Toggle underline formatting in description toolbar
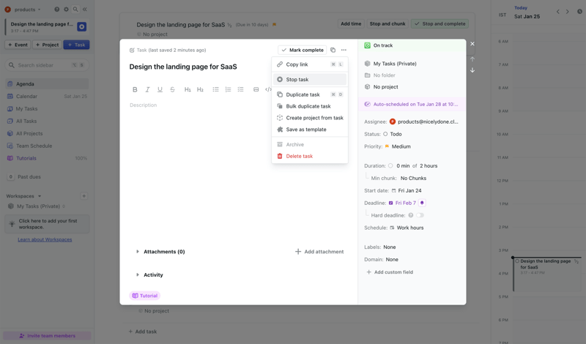The height and width of the screenshot is (344, 586). tap(160, 89)
